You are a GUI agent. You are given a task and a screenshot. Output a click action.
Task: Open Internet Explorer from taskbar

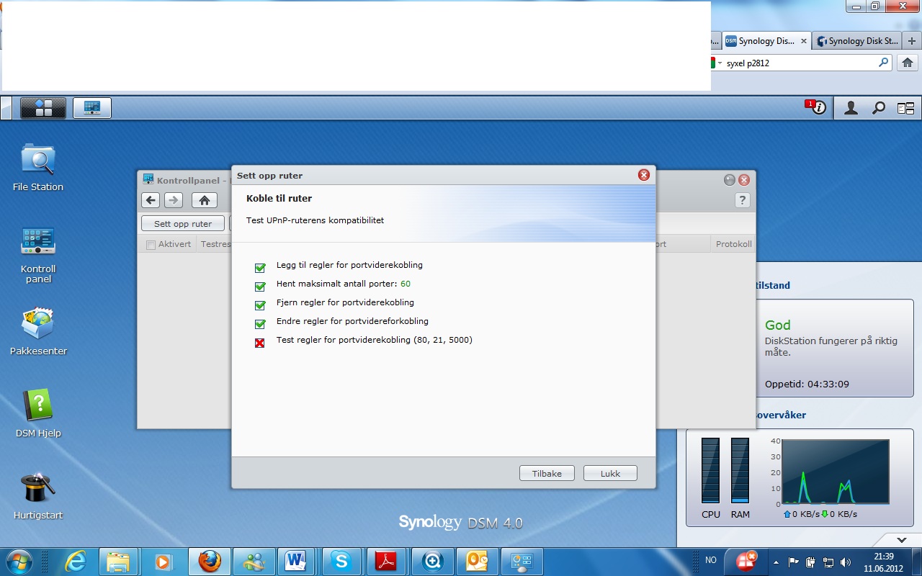tap(76, 561)
